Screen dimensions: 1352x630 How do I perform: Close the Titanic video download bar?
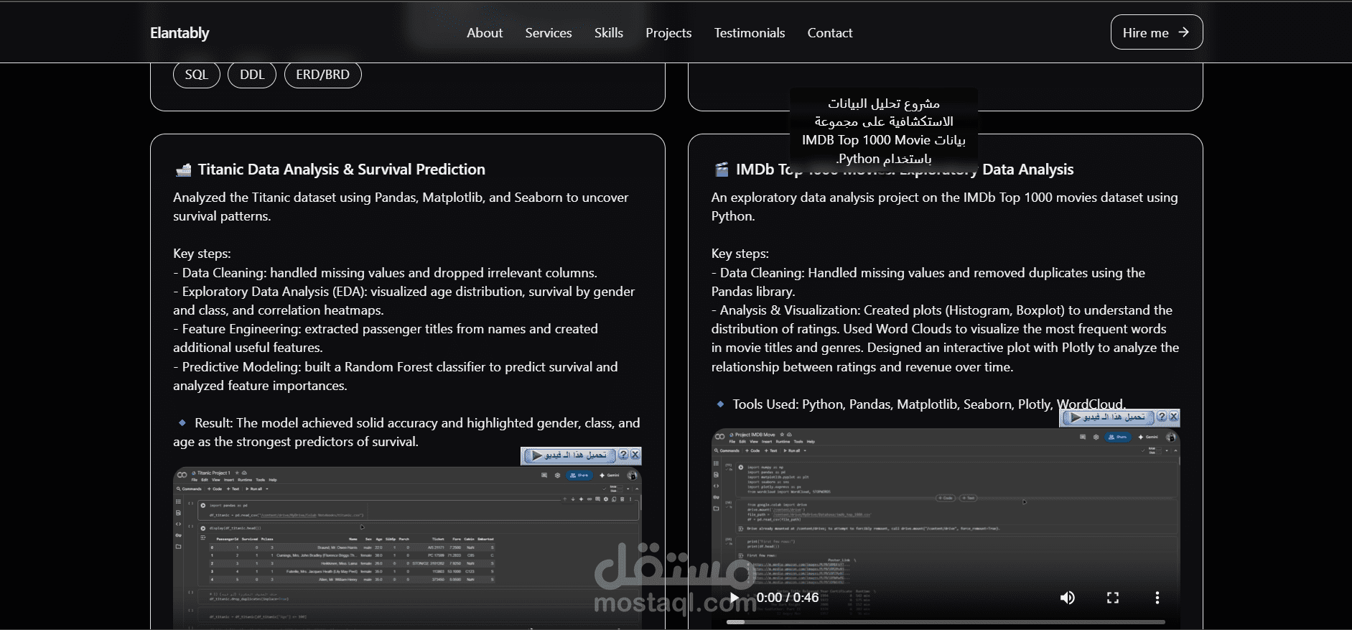[635, 455]
